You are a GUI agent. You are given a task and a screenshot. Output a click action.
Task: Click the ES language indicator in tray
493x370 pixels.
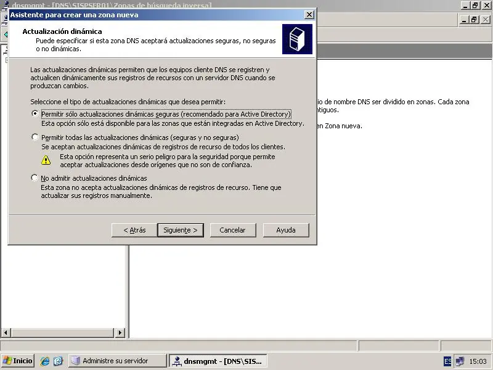point(447,361)
